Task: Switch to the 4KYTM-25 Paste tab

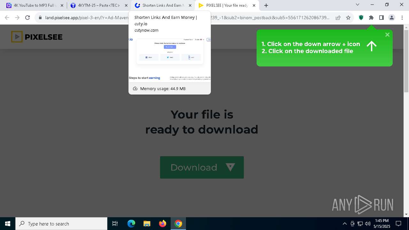Action: coord(98,5)
